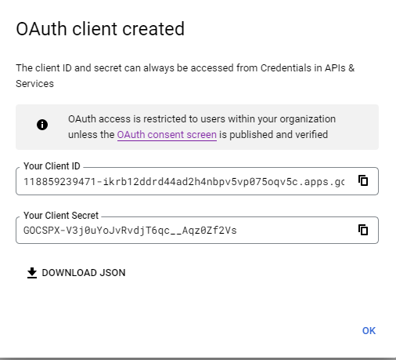Click the 'OAuth client created' heading
Screen dimensions: 396x360
click(x=100, y=29)
